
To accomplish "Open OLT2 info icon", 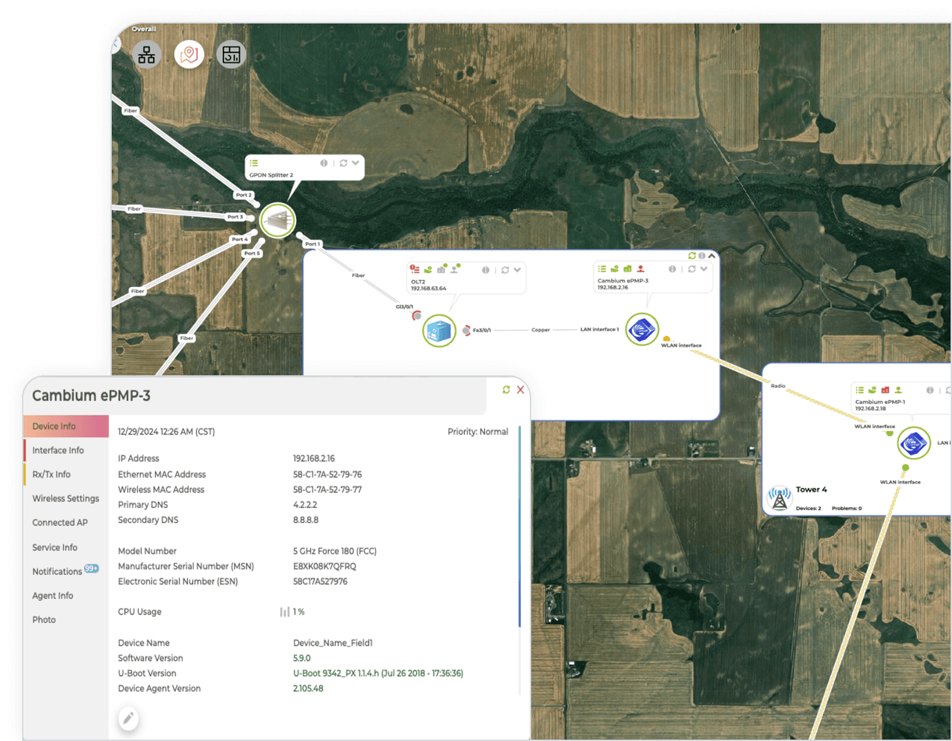I will 486,270.
